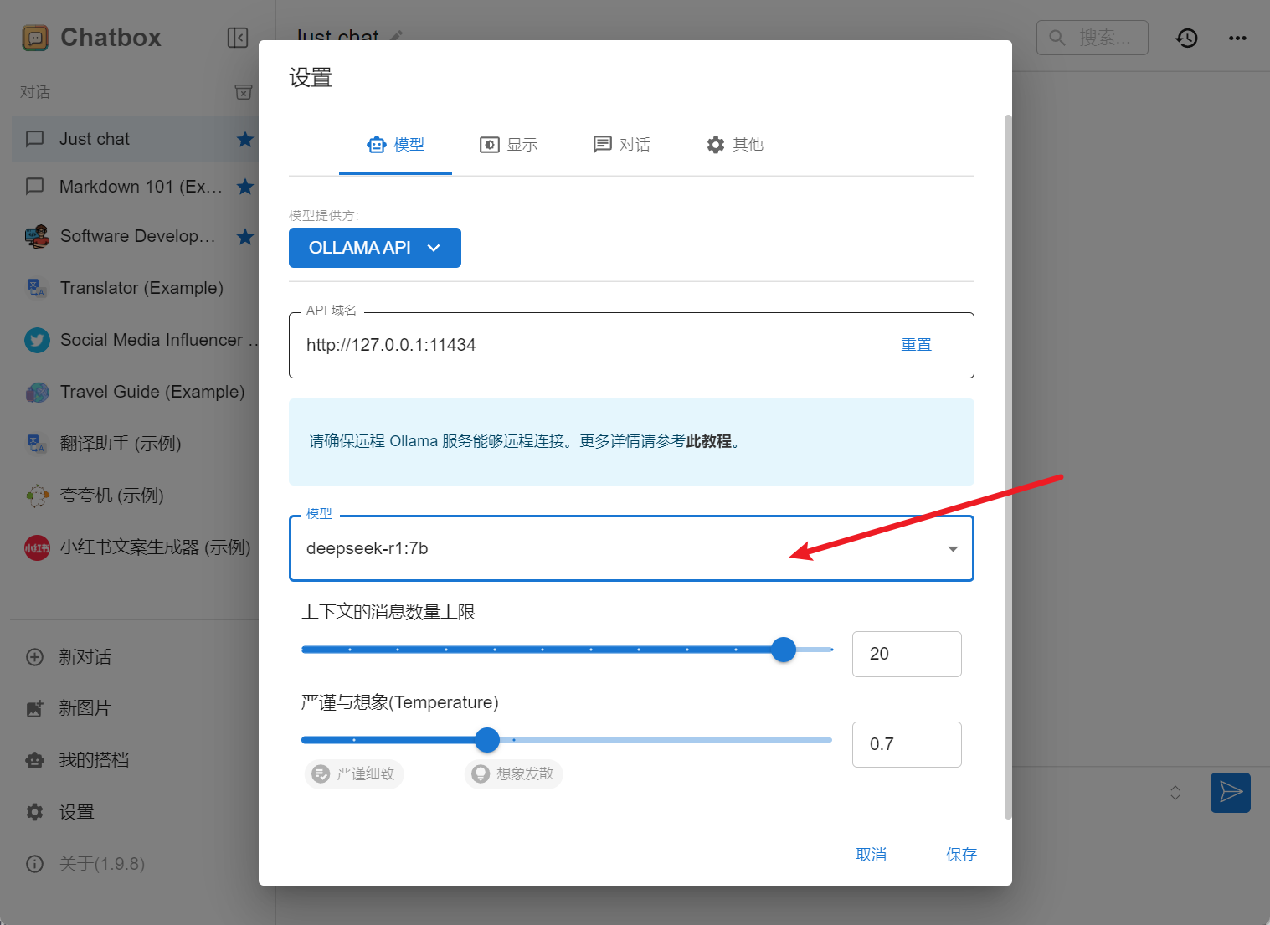
Task: Click the temperature value field 0.7
Action: coord(907,744)
